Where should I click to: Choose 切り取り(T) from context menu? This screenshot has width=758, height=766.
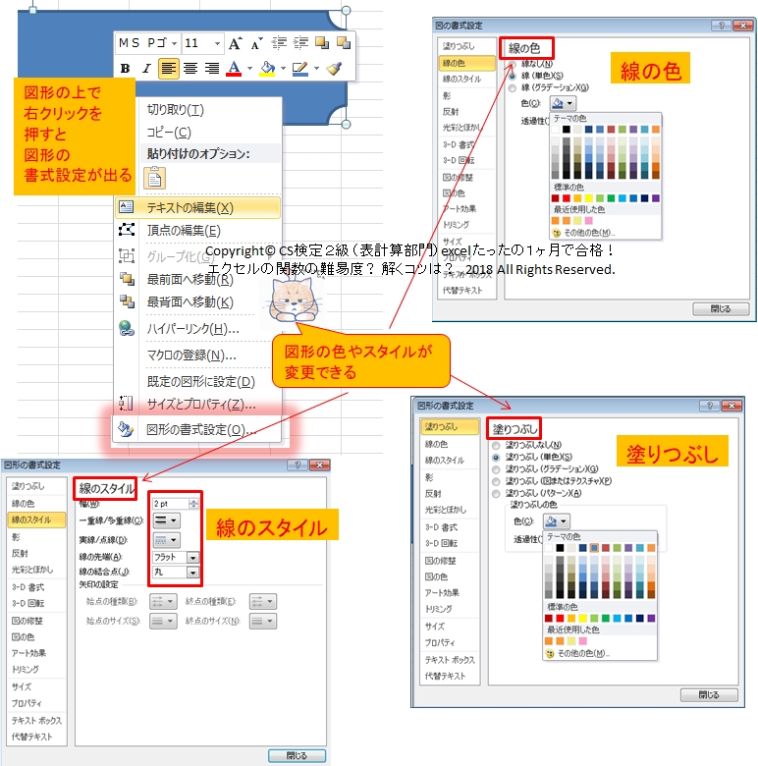[197, 110]
